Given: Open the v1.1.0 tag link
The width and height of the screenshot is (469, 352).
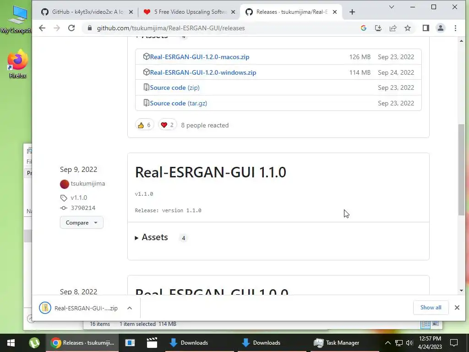Looking at the screenshot, I should [x=79, y=198].
